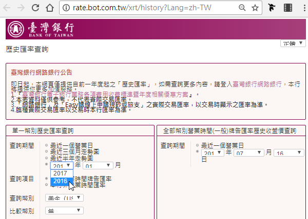Go back to the previous page
This screenshot has height=219, width=308.
click(x=7, y=8)
